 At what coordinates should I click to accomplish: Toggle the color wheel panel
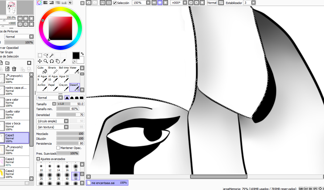coord(39,3)
